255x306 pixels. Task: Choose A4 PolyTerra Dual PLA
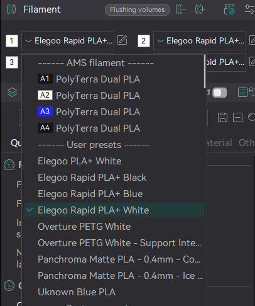click(114, 128)
